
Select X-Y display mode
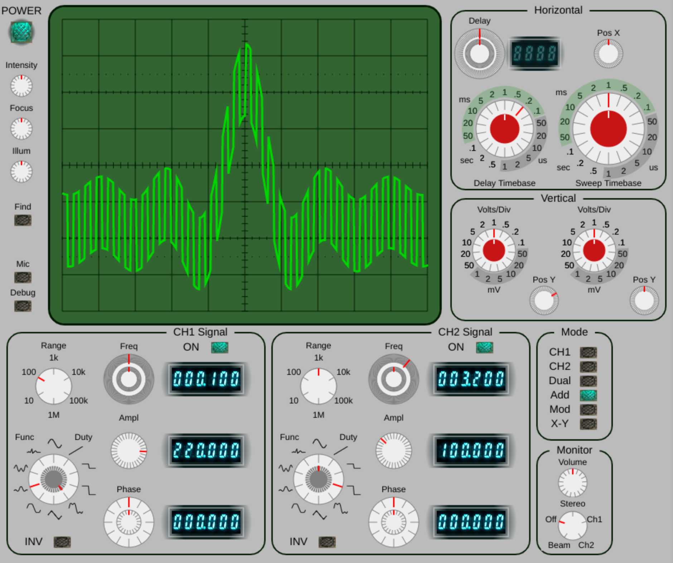[x=589, y=424]
